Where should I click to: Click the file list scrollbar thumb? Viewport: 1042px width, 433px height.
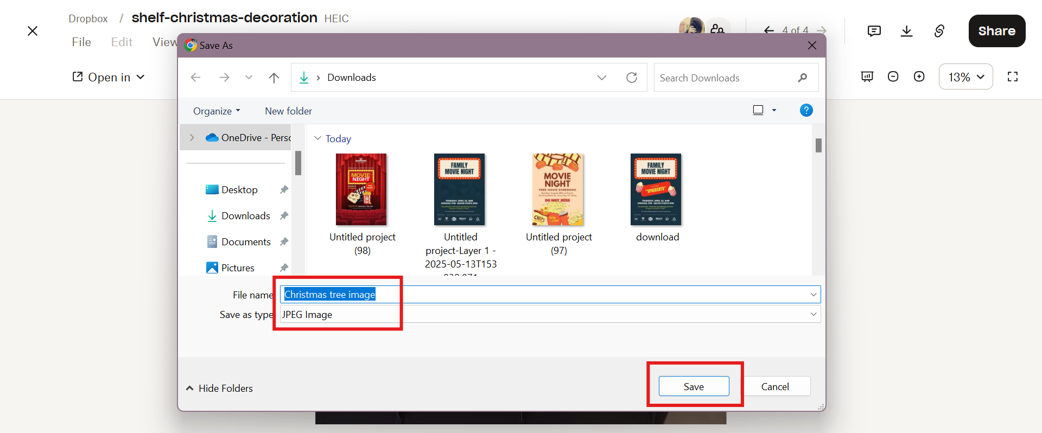[818, 145]
